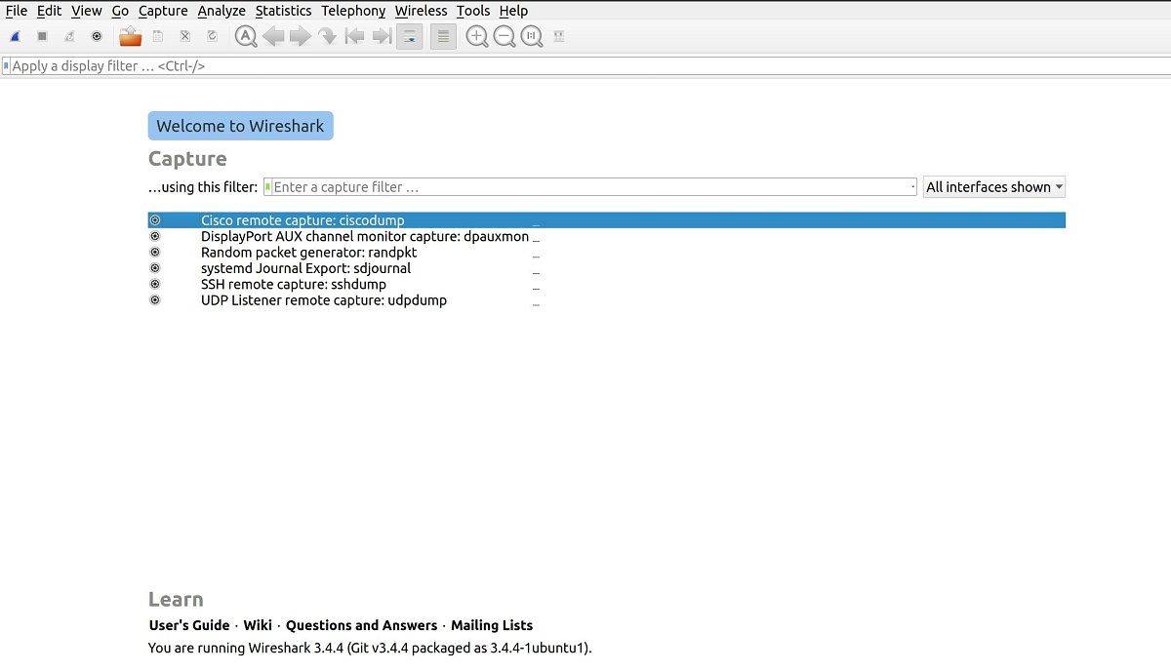
Task: Open the View menu
Action: (x=87, y=11)
